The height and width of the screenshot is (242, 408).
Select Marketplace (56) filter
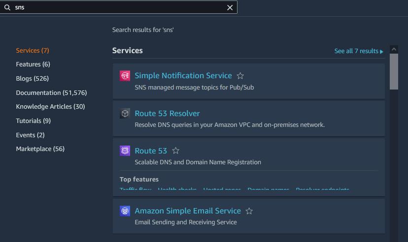click(x=40, y=149)
